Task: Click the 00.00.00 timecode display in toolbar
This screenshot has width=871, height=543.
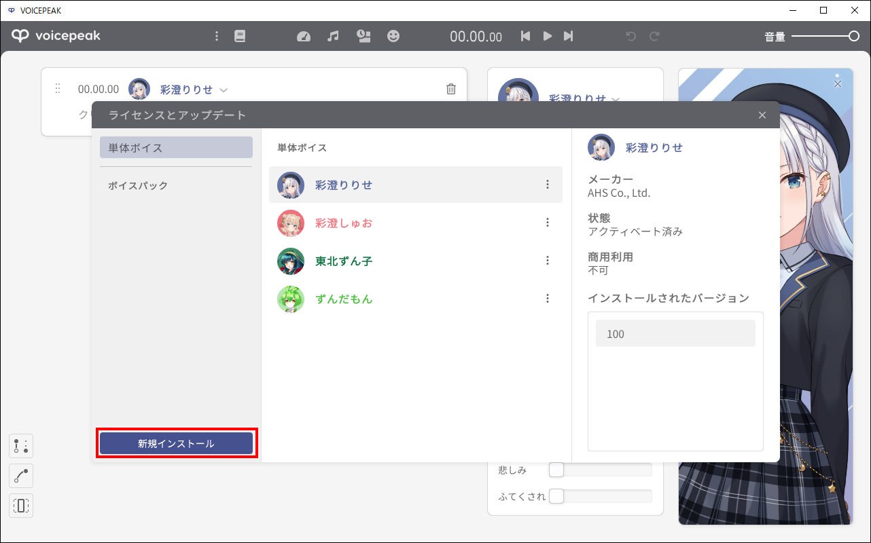Action: [476, 37]
